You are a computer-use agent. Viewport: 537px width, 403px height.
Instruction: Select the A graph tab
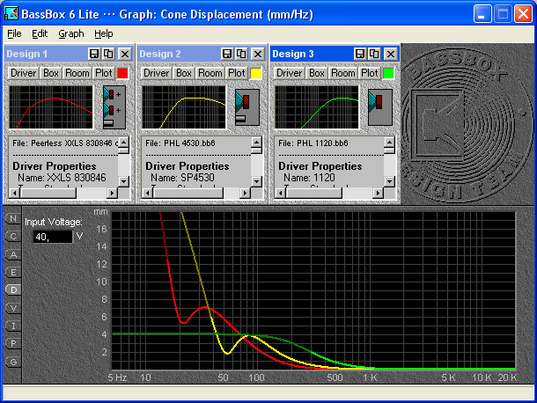point(13,254)
